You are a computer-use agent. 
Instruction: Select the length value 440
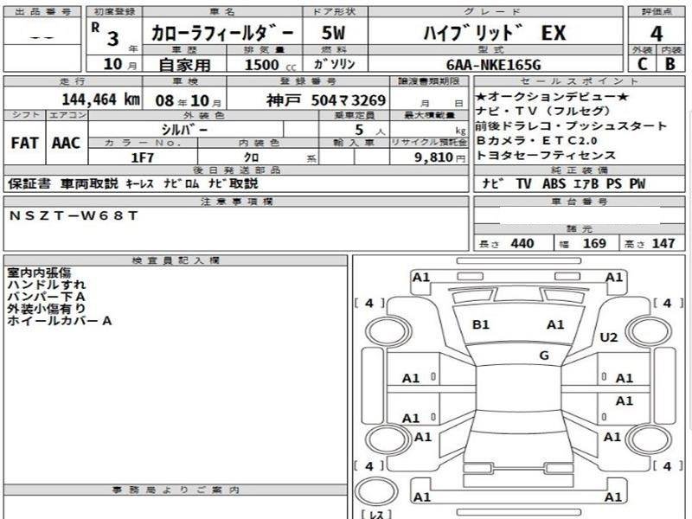pos(522,244)
